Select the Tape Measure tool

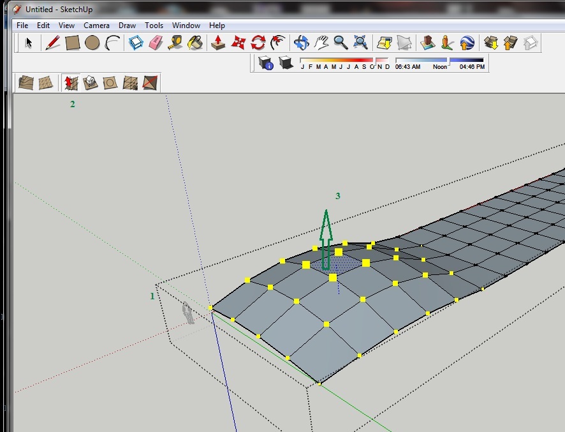tap(176, 43)
